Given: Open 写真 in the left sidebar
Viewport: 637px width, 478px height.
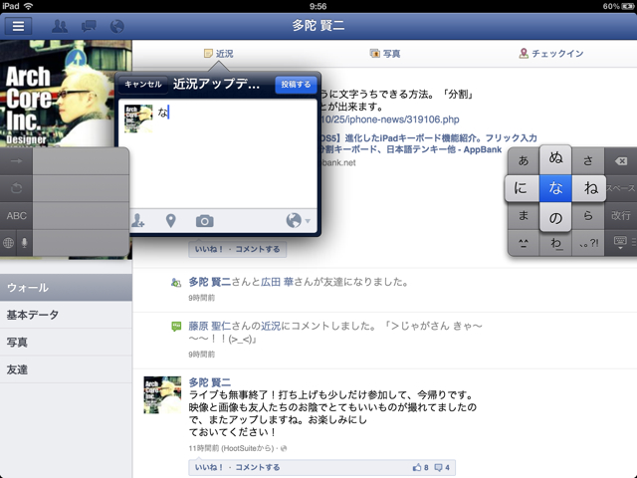Looking at the screenshot, I should pyautogui.click(x=66, y=343).
